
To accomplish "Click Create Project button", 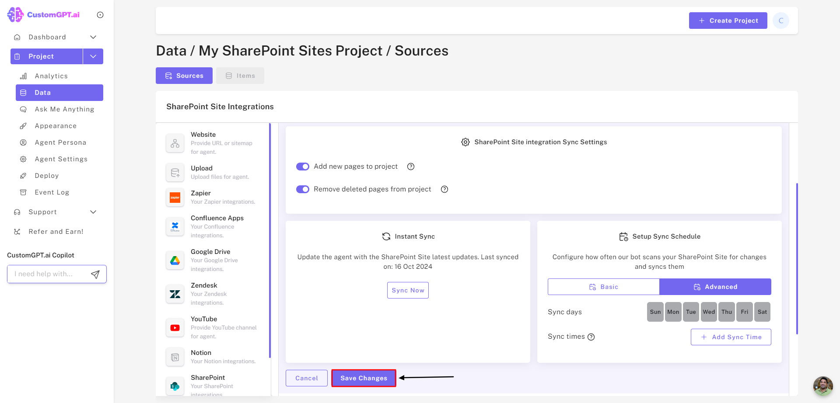I will pyautogui.click(x=728, y=21).
